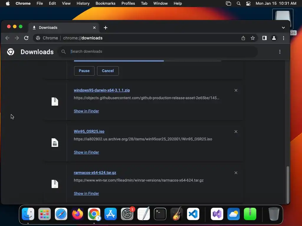The width and height of the screenshot is (302, 226).
Task: Click the zip file icon for windows95-darwin
Action: (x=55, y=102)
